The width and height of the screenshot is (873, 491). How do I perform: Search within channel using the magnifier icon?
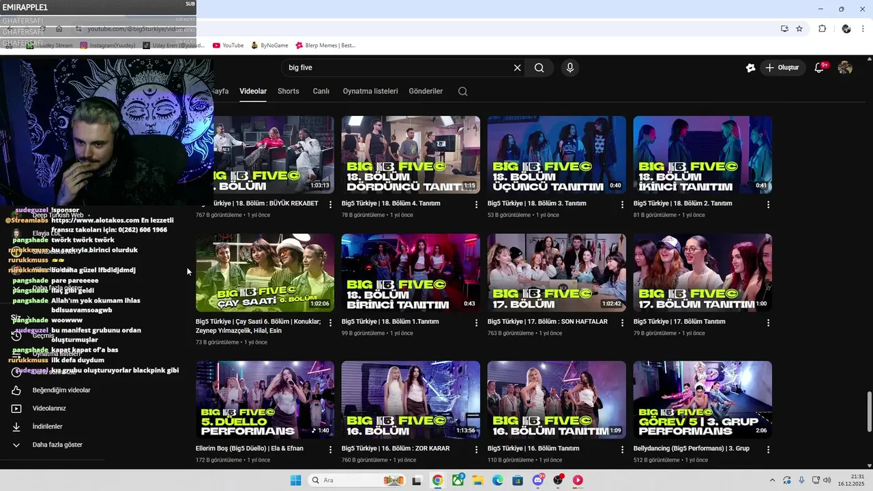(x=463, y=91)
